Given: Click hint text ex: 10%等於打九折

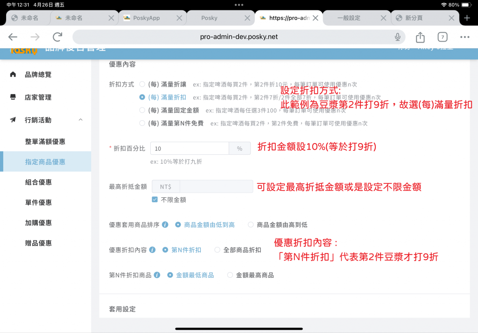Looking at the screenshot, I should tap(176, 161).
